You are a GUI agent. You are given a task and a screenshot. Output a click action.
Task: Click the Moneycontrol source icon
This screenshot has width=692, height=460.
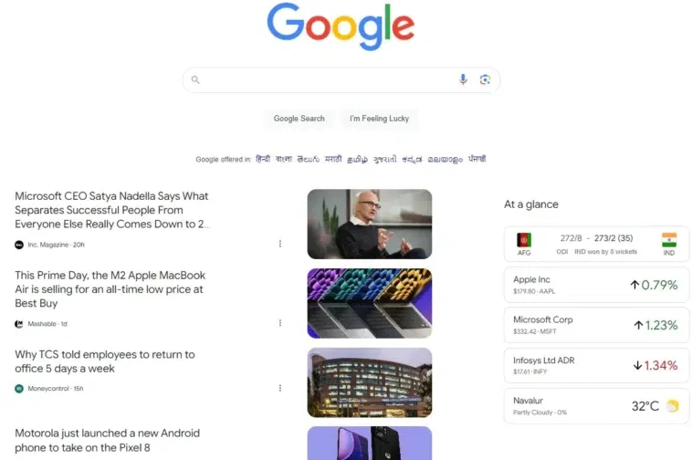(19, 389)
